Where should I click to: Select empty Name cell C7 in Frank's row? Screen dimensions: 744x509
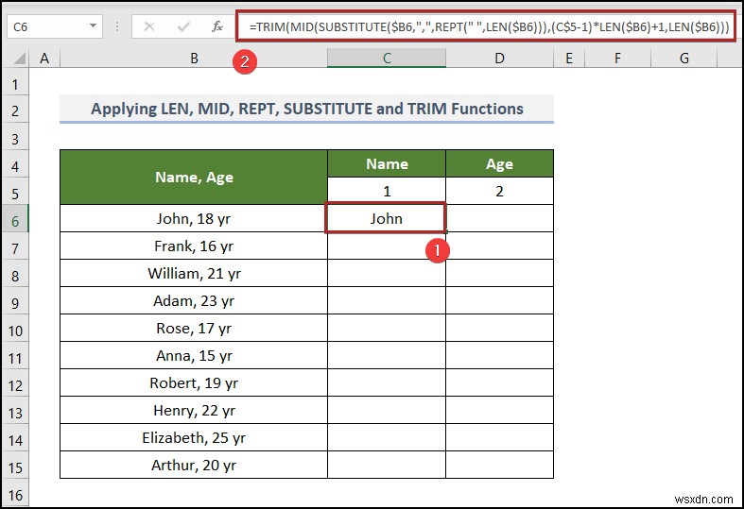point(387,246)
